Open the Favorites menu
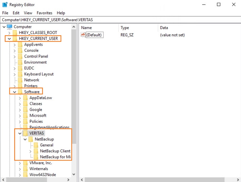This screenshot has width=241, height=182. (44, 13)
